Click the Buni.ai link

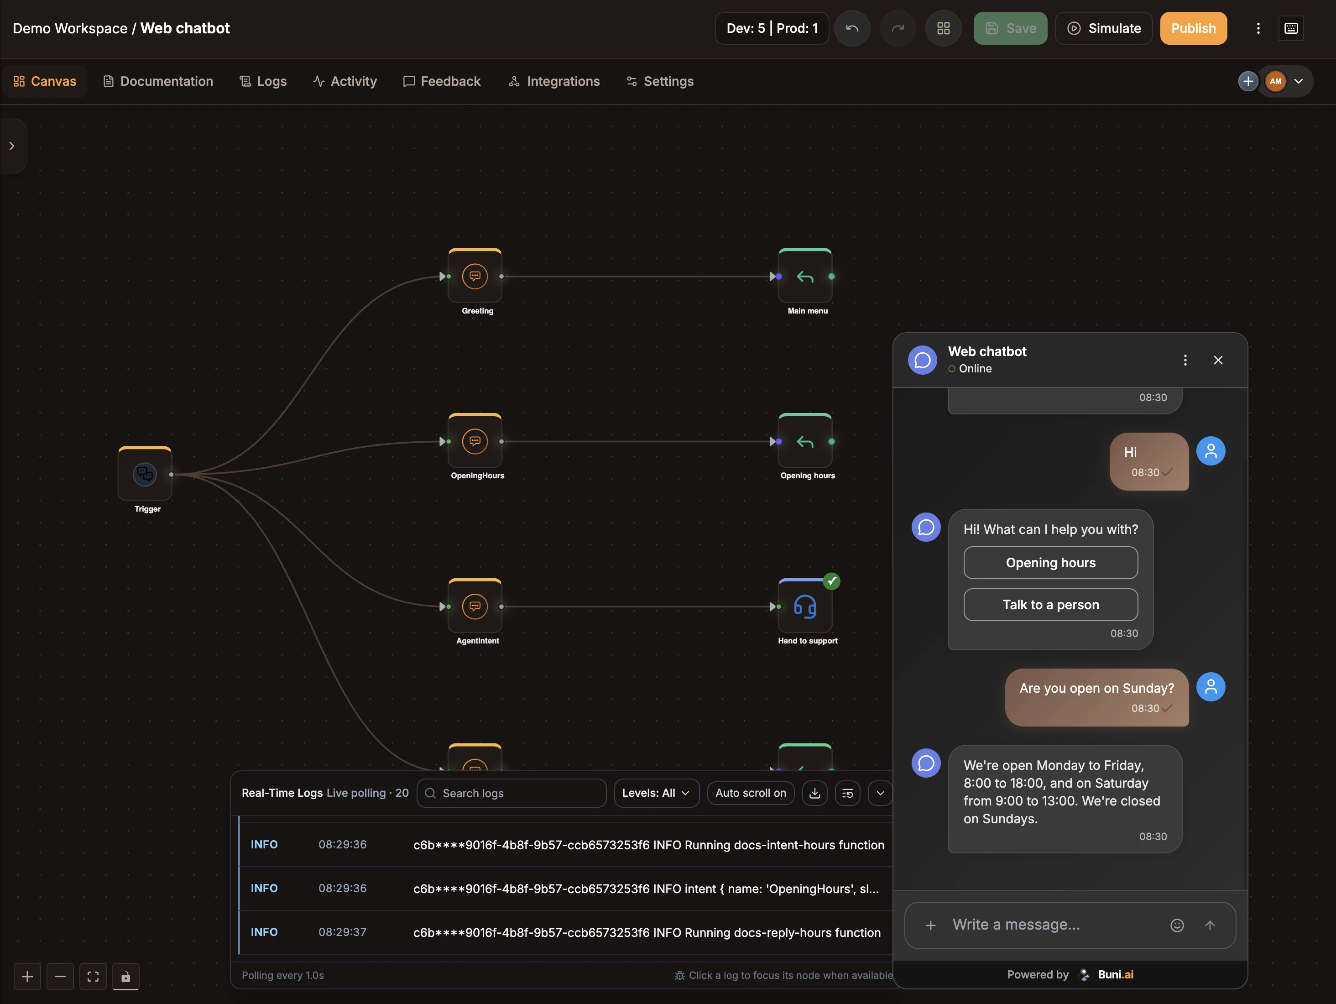pyautogui.click(x=1115, y=974)
